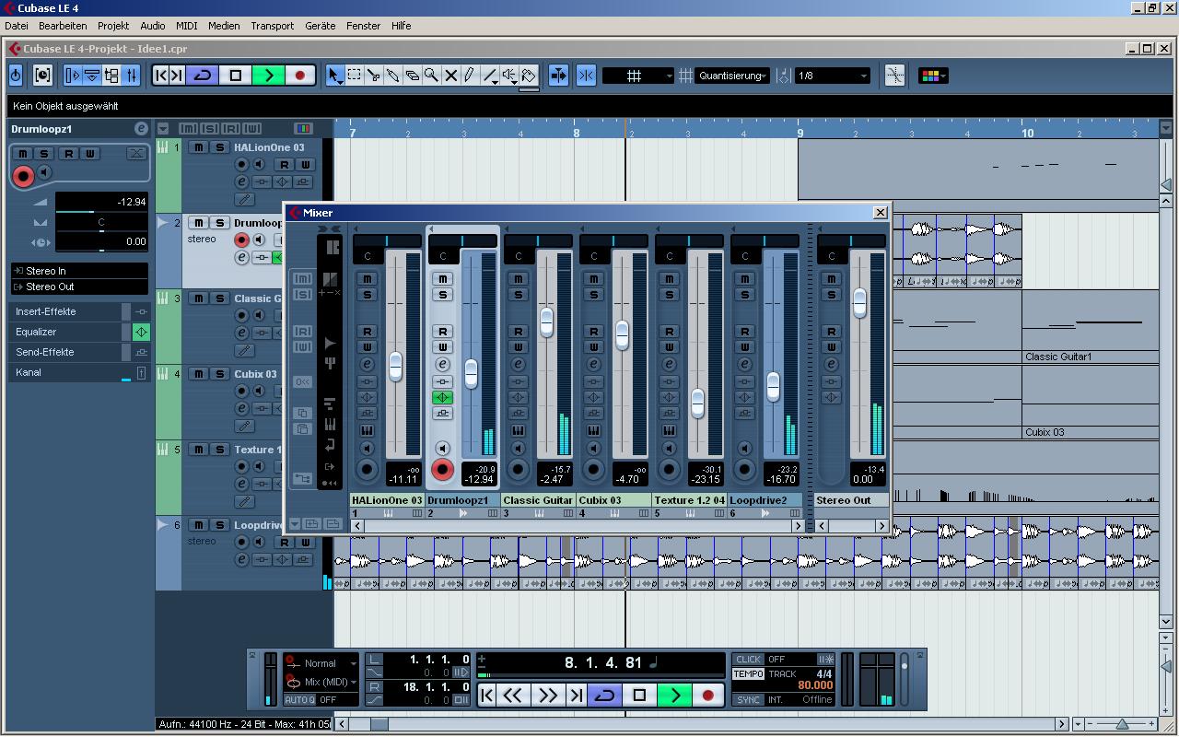The width and height of the screenshot is (1179, 737).
Task: Click AUTO Q button on transport panel
Action: (299, 700)
